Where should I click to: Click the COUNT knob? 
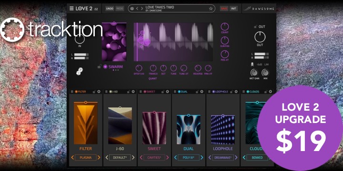click(225, 27)
